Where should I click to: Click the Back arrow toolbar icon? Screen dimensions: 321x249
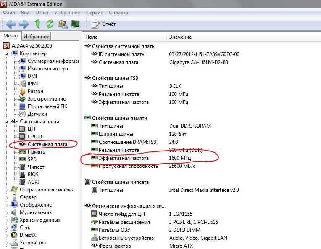(x=11, y=24)
